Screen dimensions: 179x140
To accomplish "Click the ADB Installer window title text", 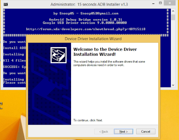I will [x=89, y=4].
